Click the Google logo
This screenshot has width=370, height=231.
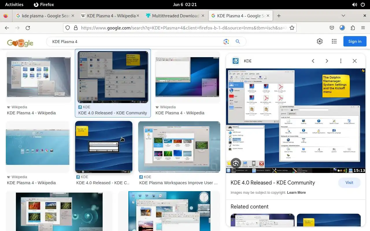coord(20,43)
